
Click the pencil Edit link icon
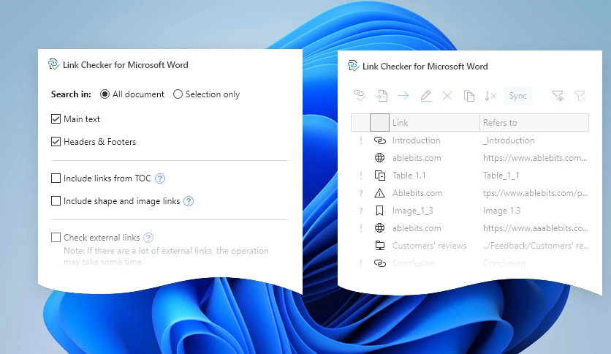[425, 96]
